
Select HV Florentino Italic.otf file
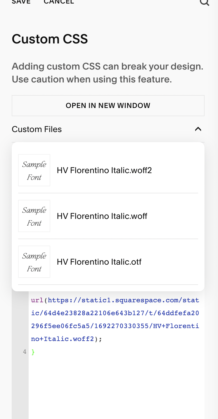tap(108, 262)
